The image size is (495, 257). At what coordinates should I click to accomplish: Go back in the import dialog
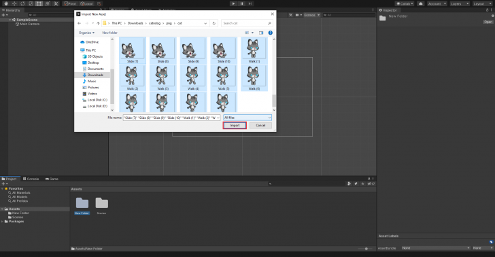(x=80, y=23)
